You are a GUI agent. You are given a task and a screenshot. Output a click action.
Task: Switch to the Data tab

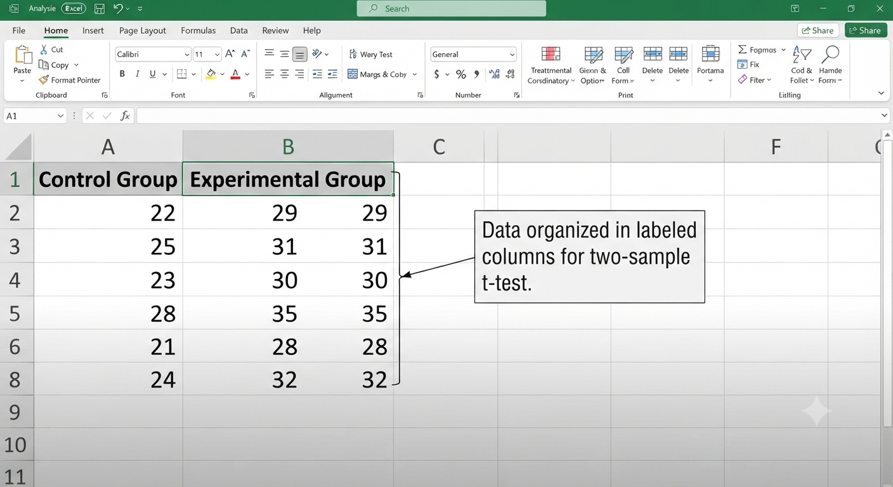click(239, 30)
